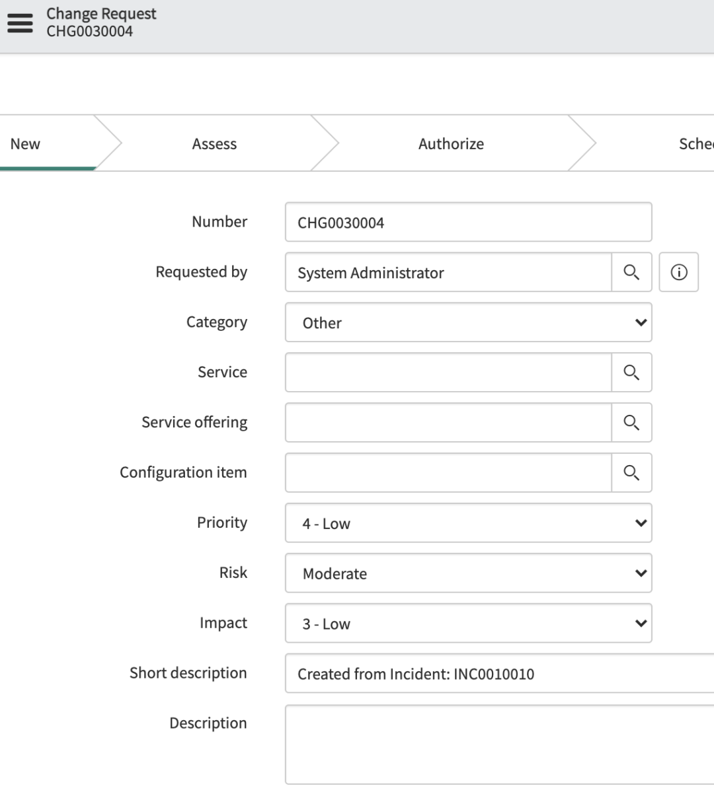The image size is (714, 796).
Task: Click the Configuration item magnifier
Action: click(x=631, y=472)
